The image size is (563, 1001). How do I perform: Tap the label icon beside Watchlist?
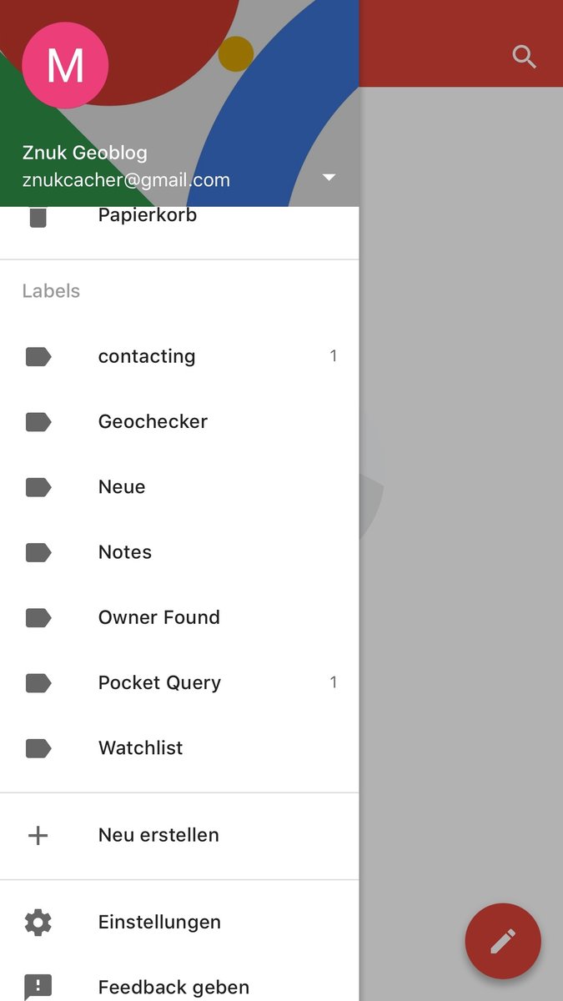(38, 748)
